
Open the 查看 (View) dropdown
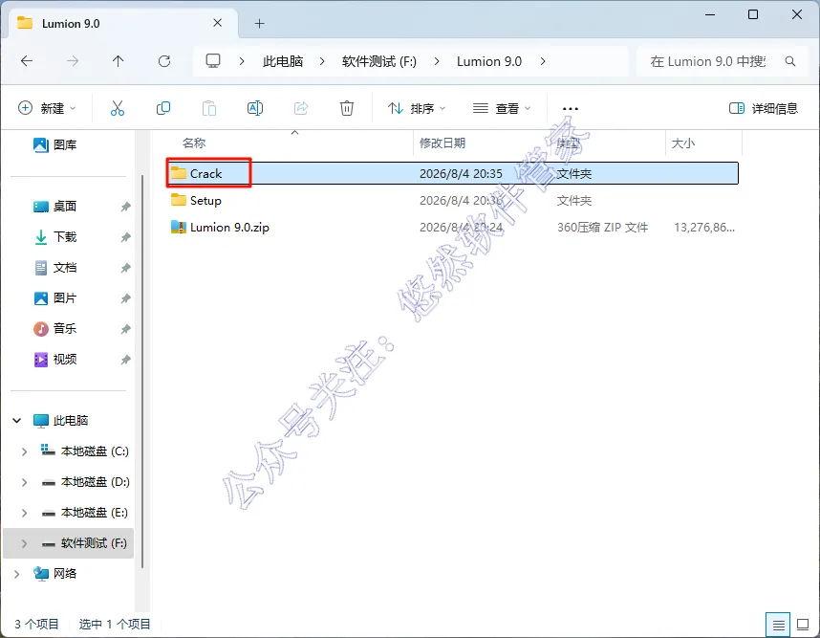pyautogui.click(x=502, y=108)
